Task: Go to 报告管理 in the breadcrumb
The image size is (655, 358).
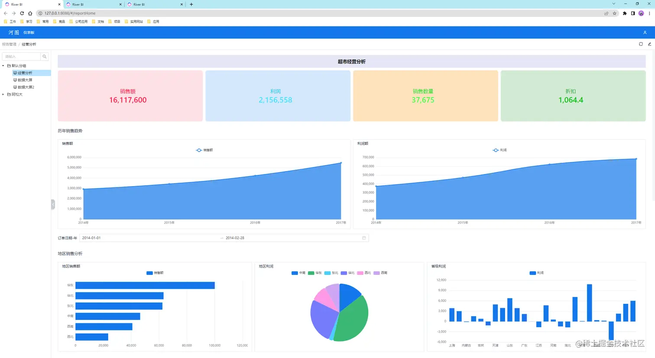Action: click(9, 44)
